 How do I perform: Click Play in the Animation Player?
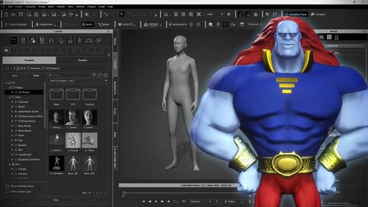tap(156, 201)
